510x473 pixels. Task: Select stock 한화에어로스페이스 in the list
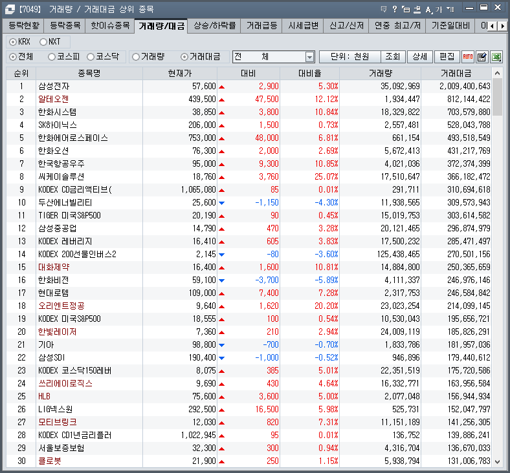click(73, 138)
